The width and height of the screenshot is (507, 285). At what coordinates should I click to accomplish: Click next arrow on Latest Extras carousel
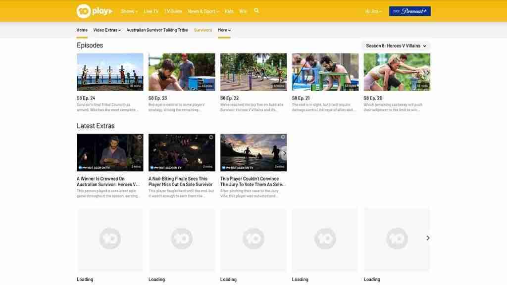click(x=284, y=153)
